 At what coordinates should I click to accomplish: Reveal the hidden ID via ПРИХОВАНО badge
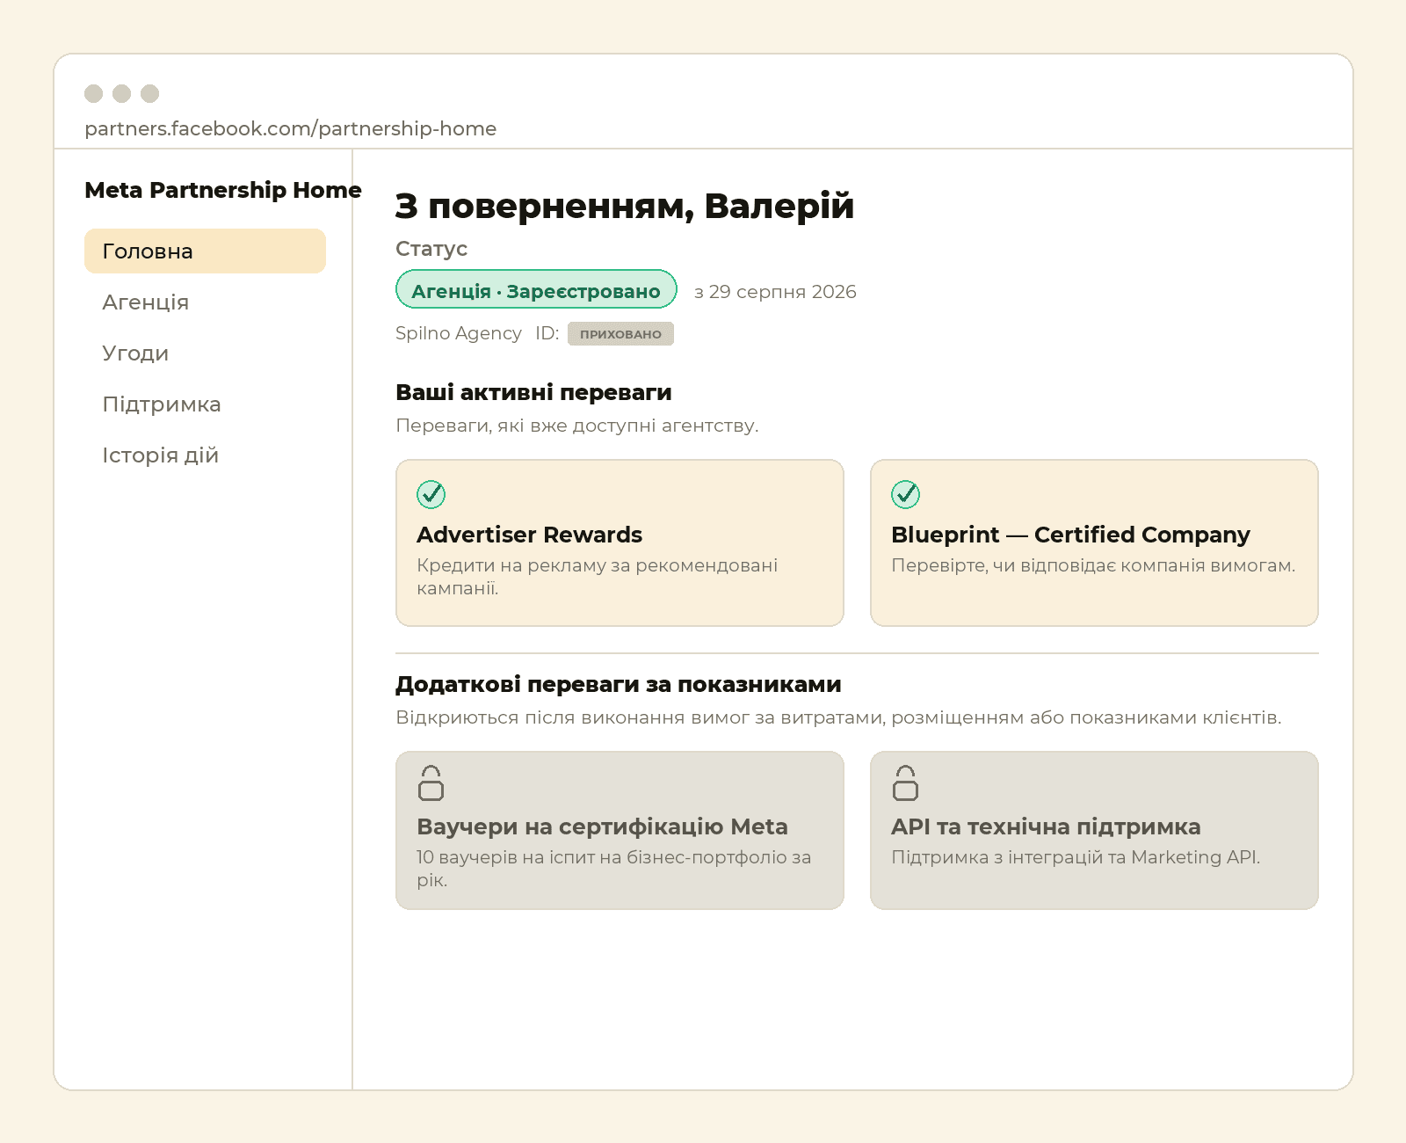[620, 334]
